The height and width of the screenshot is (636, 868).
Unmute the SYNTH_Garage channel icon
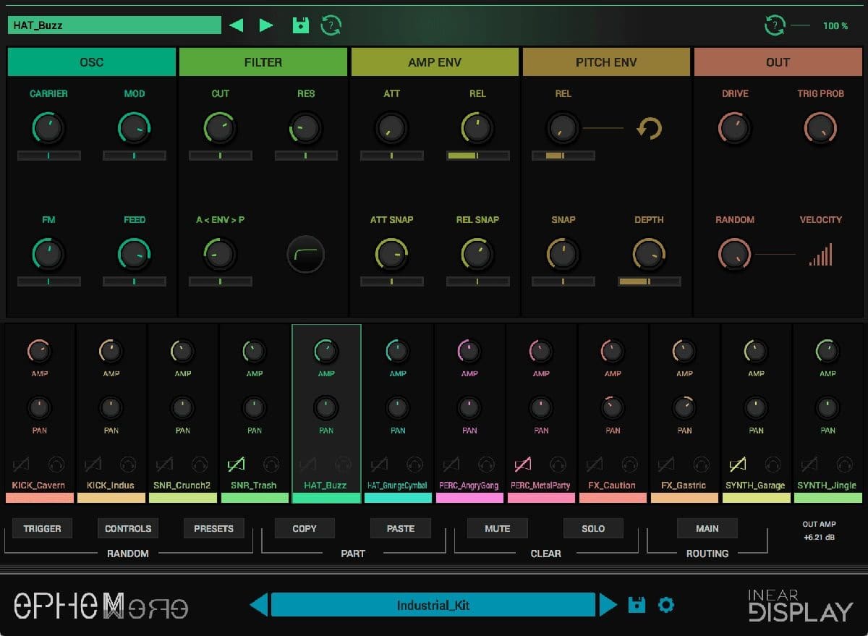738,464
